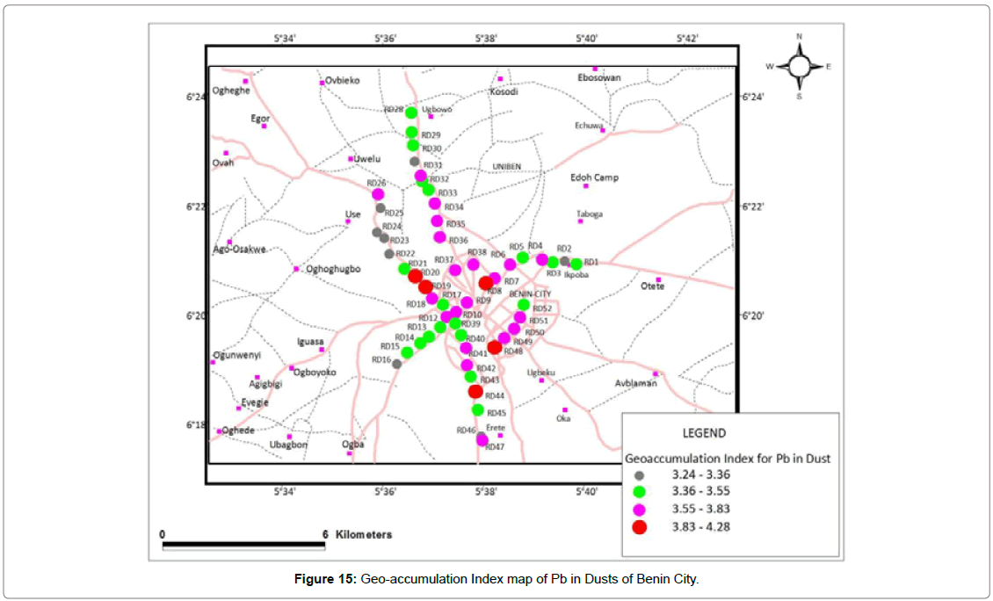Image resolution: width=993 pixels, height=601 pixels.
Task: Click the gray RD16 sample marker
Action: click(396, 363)
